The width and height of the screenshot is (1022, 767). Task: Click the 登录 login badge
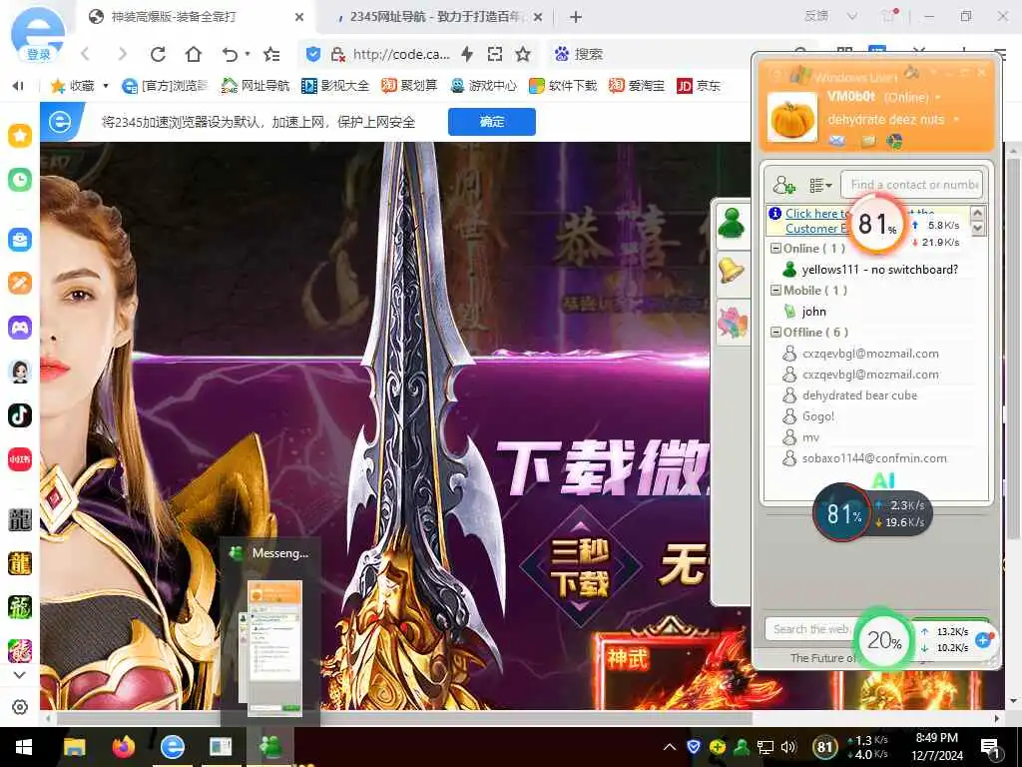point(39,55)
